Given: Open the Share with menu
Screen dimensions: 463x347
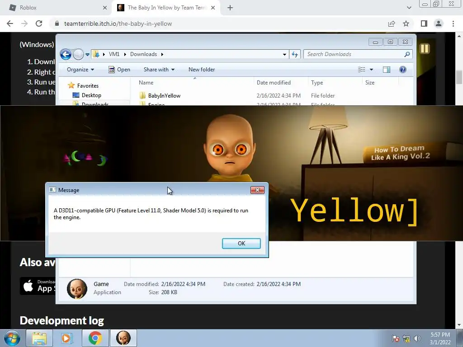Looking at the screenshot, I should tap(159, 70).
